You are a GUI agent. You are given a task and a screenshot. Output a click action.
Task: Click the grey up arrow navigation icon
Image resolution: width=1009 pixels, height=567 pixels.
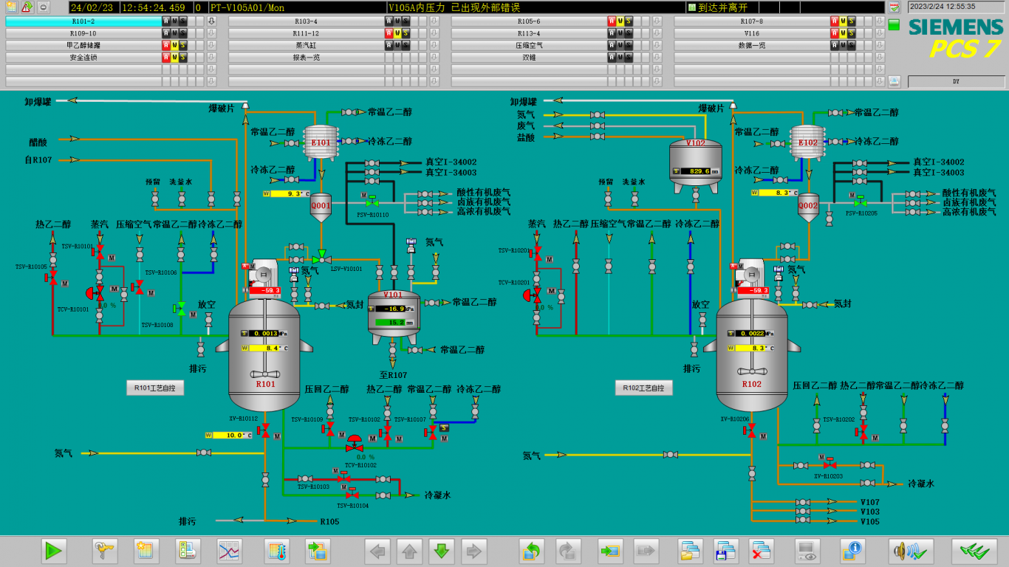coord(410,551)
